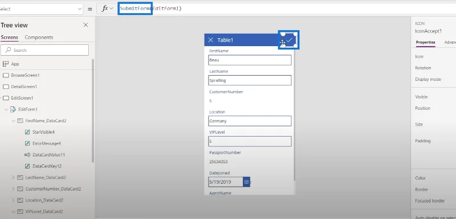The height and width of the screenshot is (219, 456).
Task: Click the DetailScreen1 screen icon
Action: click(6, 86)
